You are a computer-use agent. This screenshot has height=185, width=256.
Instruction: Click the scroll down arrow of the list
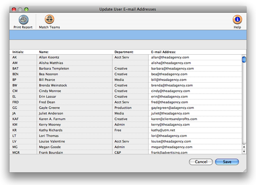click(x=244, y=151)
